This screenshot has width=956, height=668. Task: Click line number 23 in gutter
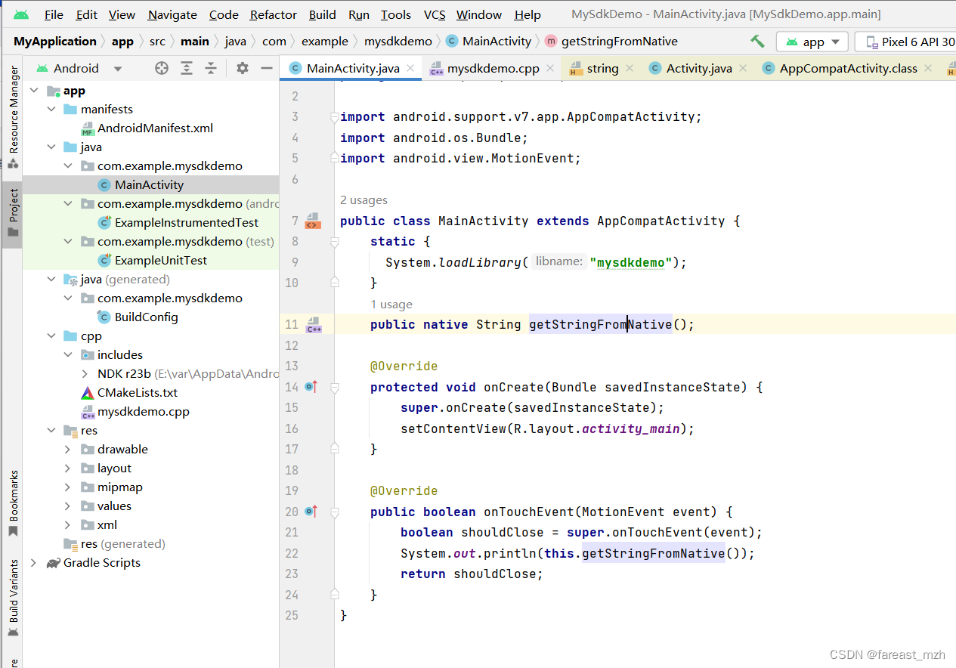(292, 574)
